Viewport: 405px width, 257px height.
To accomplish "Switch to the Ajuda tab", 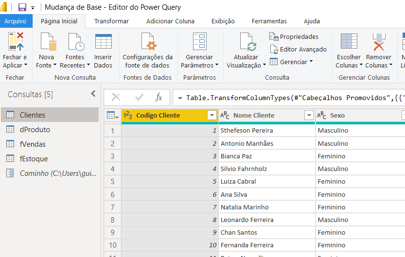I will tap(312, 21).
